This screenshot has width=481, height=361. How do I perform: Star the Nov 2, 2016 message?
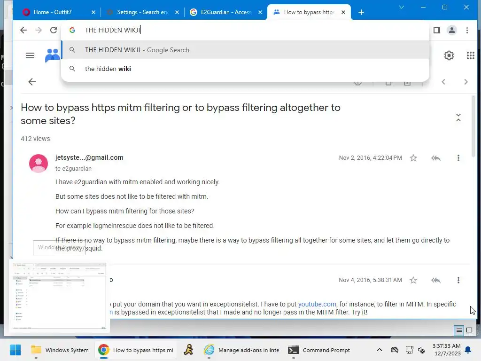(x=413, y=158)
